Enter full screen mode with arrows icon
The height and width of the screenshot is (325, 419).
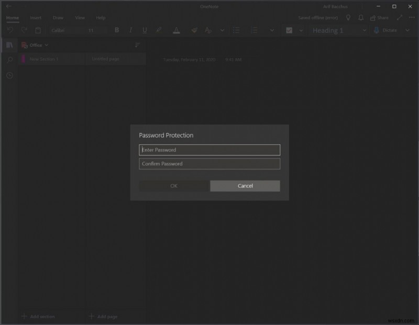(x=400, y=18)
